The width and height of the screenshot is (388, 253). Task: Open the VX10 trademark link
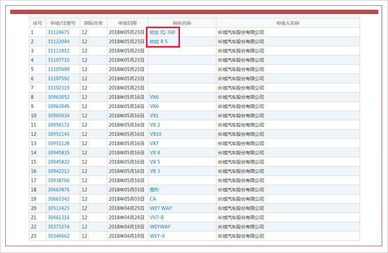156,134
